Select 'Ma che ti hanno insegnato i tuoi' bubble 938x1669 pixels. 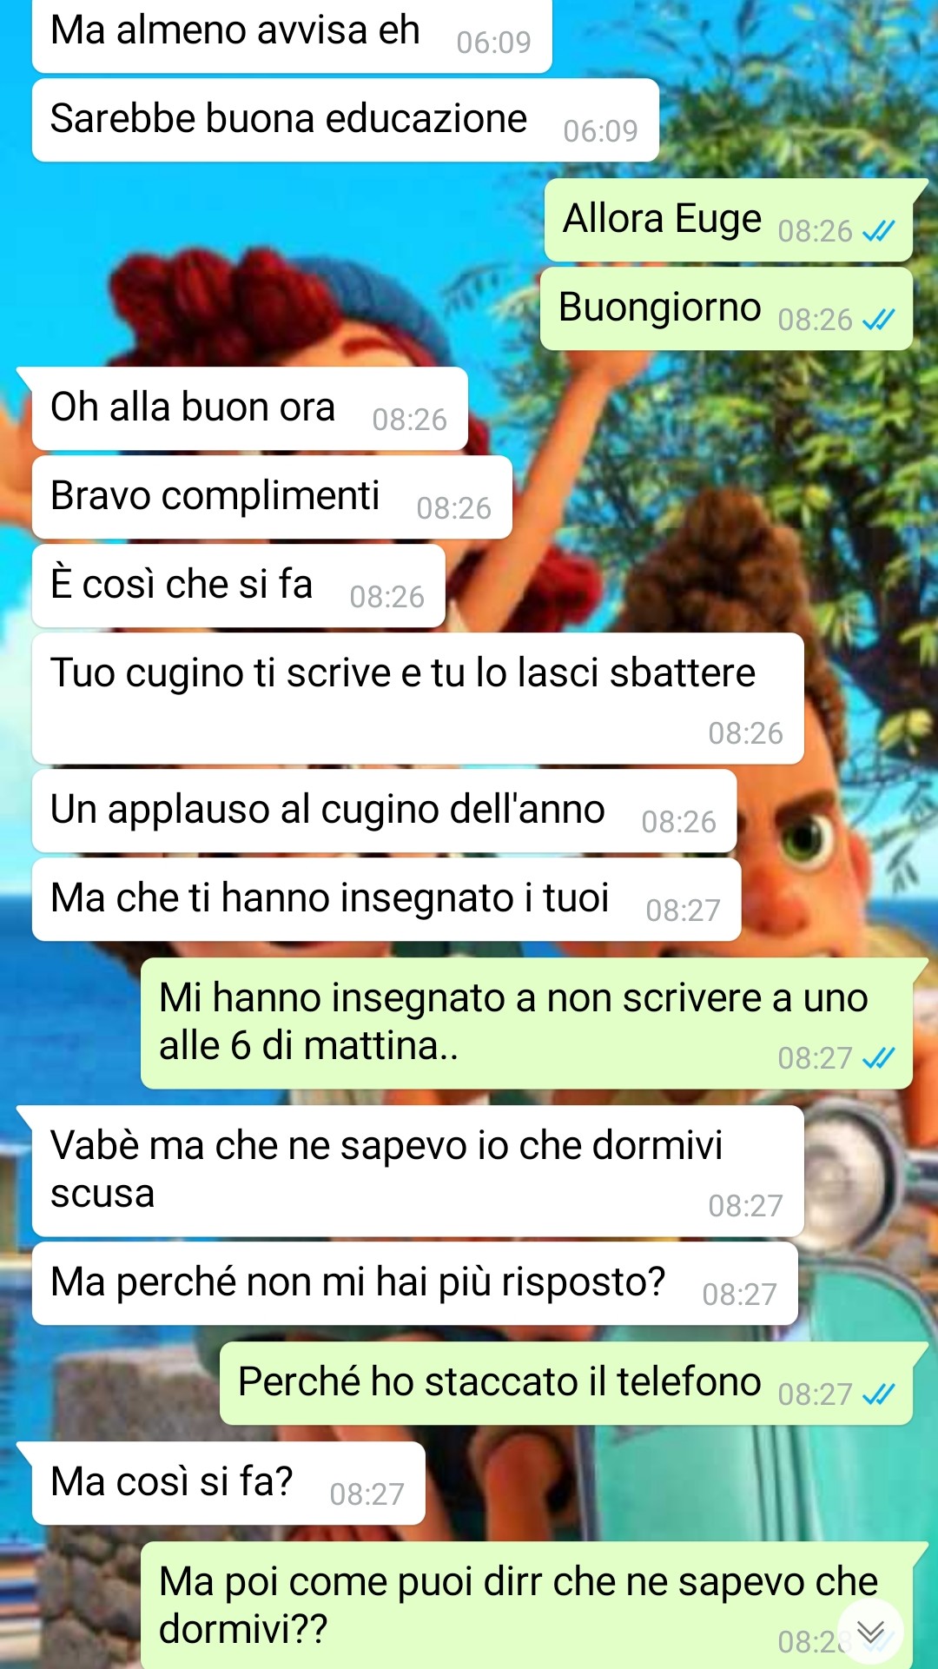(386, 899)
